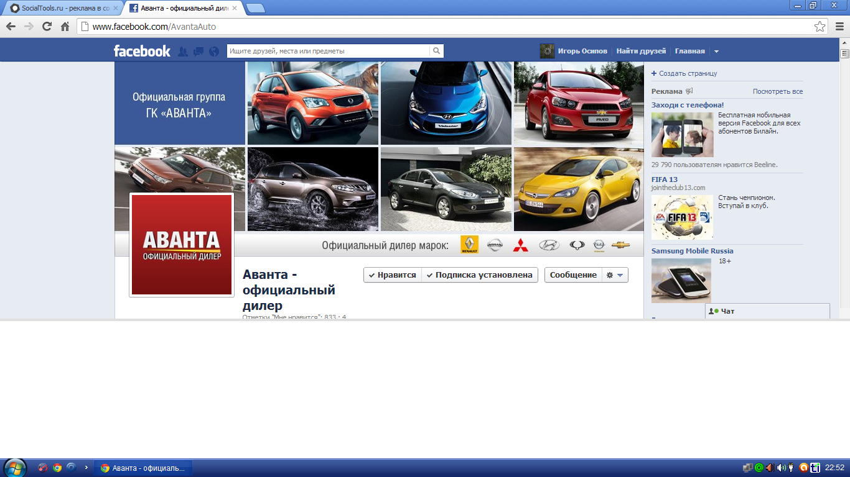Image resolution: width=850 pixels, height=477 pixels.
Task: Click the Mitsubishi brand logo
Action: coord(520,245)
